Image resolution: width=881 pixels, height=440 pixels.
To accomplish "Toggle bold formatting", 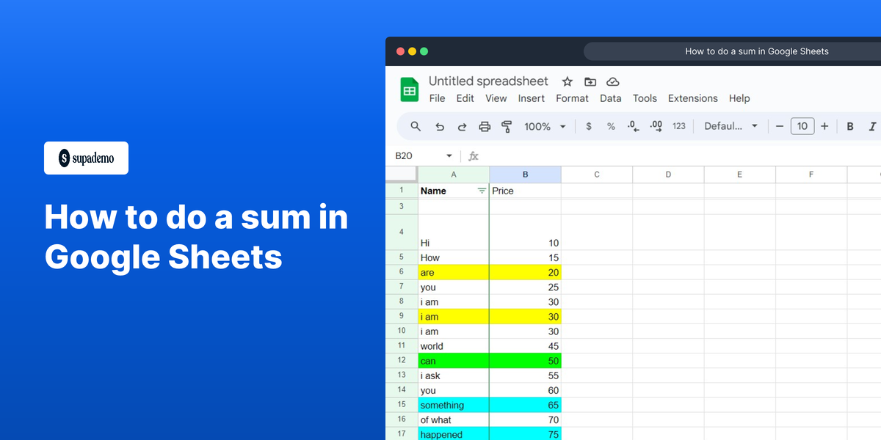I will pyautogui.click(x=849, y=125).
